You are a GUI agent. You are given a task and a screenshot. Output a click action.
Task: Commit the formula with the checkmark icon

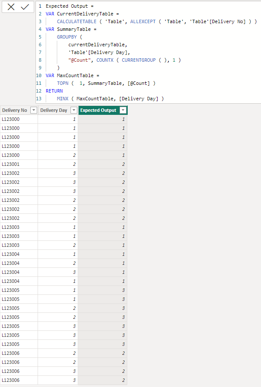pyautogui.click(x=25, y=7)
